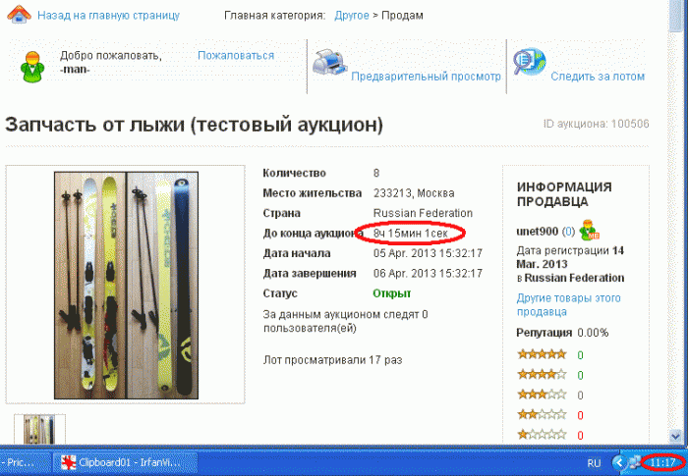Switch to Clipboard01 - IrfanView taskbar button
Viewport: 688px width, 476px height.
click(x=126, y=462)
